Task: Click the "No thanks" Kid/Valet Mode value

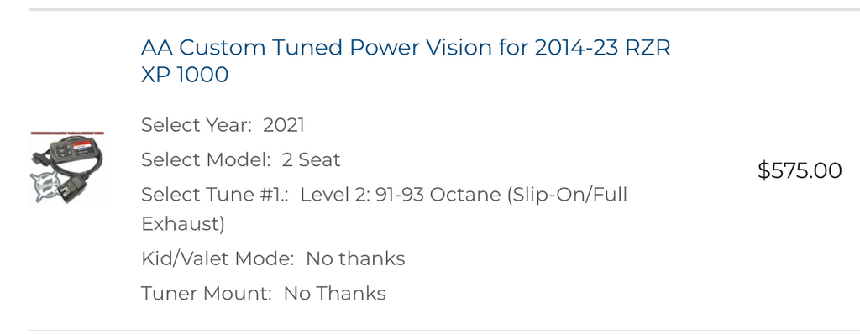Action: (x=355, y=258)
